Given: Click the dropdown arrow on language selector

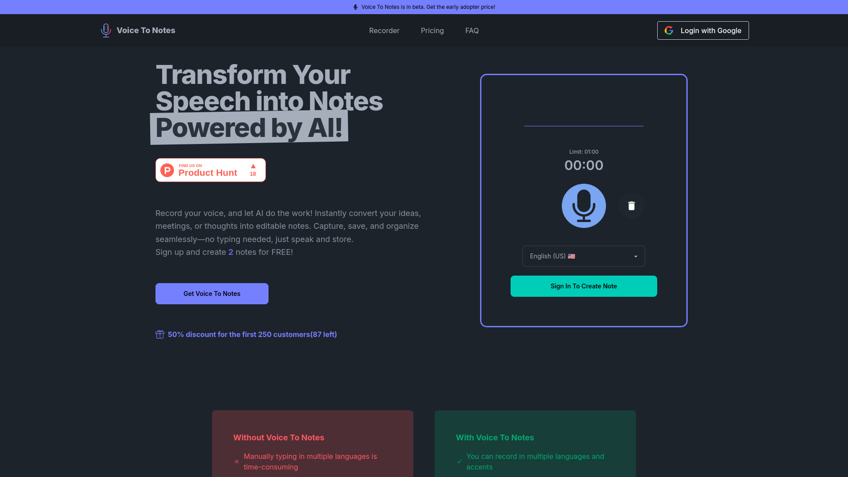Looking at the screenshot, I should (636, 256).
